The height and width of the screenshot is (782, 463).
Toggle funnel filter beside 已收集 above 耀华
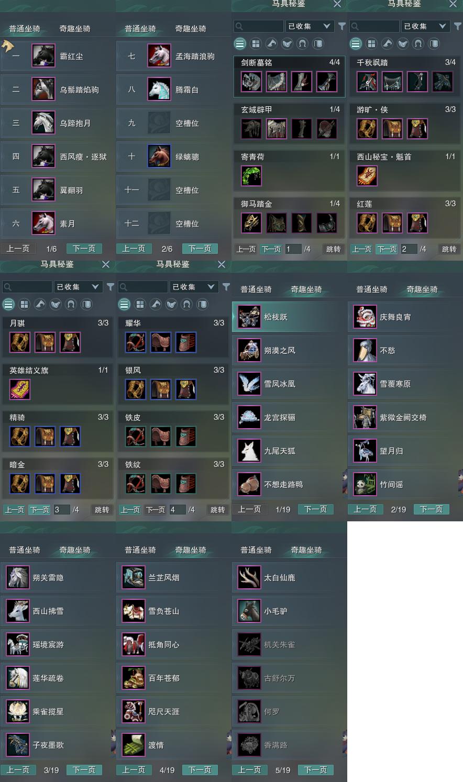(226, 287)
